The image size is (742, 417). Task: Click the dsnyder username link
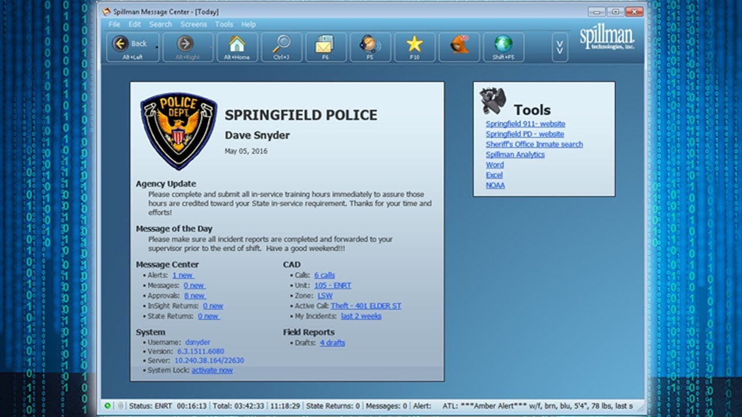click(x=199, y=342)
